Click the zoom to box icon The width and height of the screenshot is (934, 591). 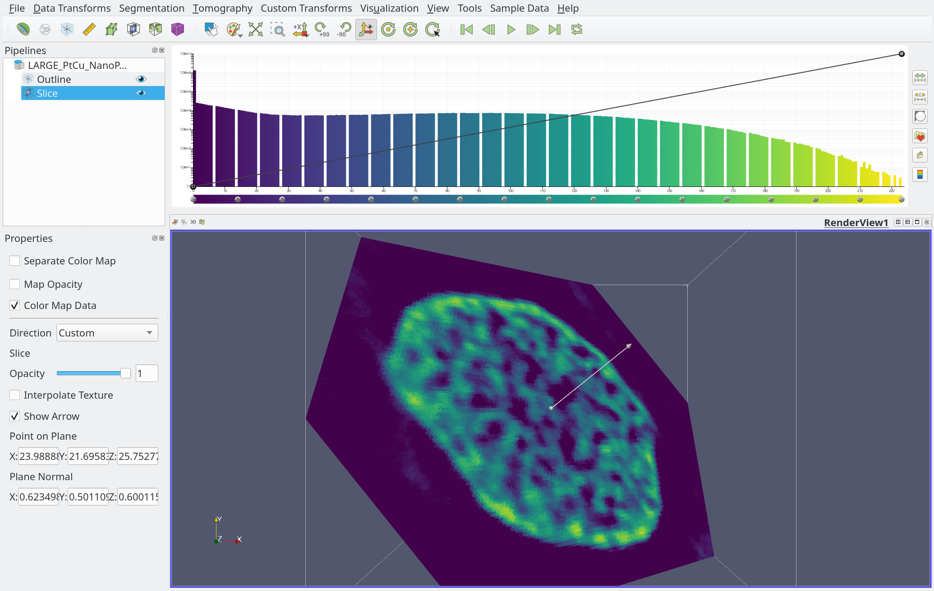point(278,30)
